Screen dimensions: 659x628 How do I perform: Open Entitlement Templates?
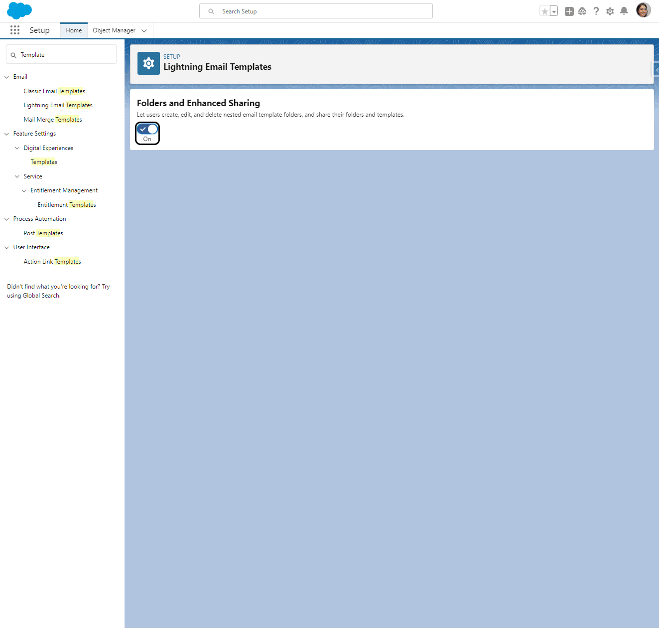(67, 205)
